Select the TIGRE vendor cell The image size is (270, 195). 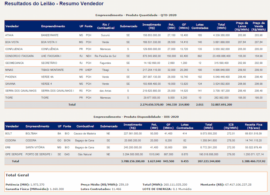pos(9,98)
